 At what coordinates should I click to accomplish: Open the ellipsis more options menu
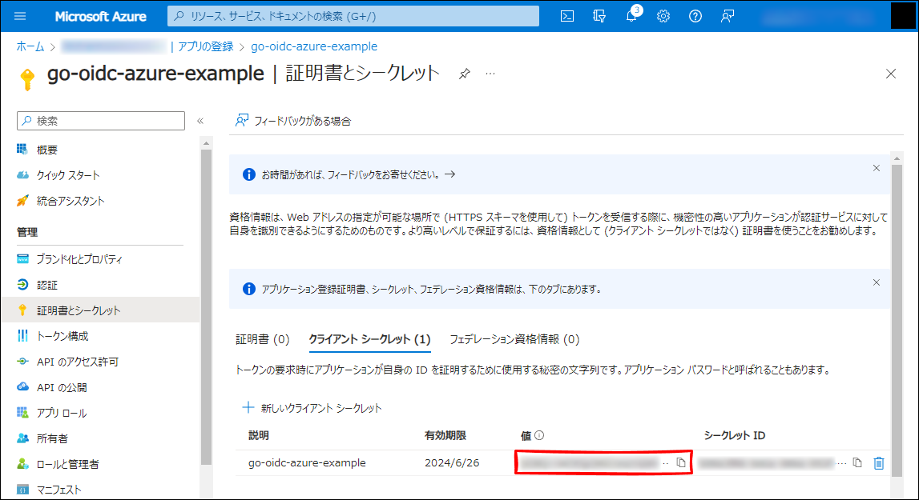tap(490, 74)
